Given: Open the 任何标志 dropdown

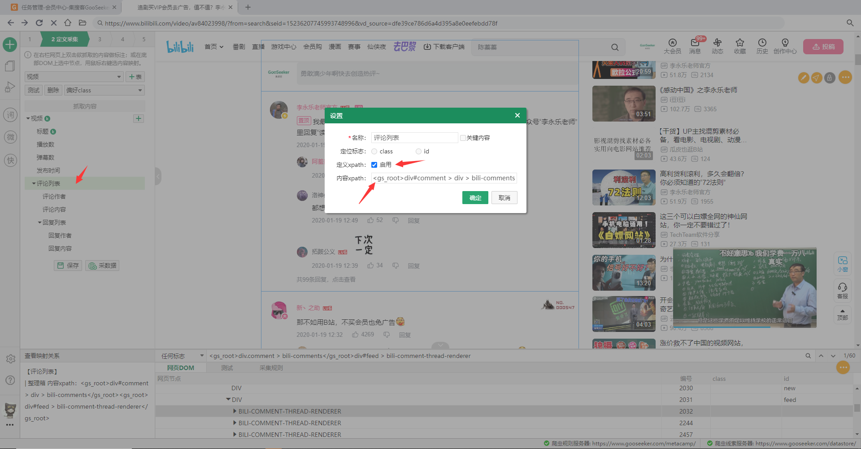Looking at the screenshot, I should coord(182,356).
